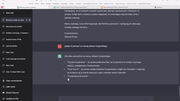
Task: Click the text '[Nazwa firmy]'
Action: click(71, 37)
